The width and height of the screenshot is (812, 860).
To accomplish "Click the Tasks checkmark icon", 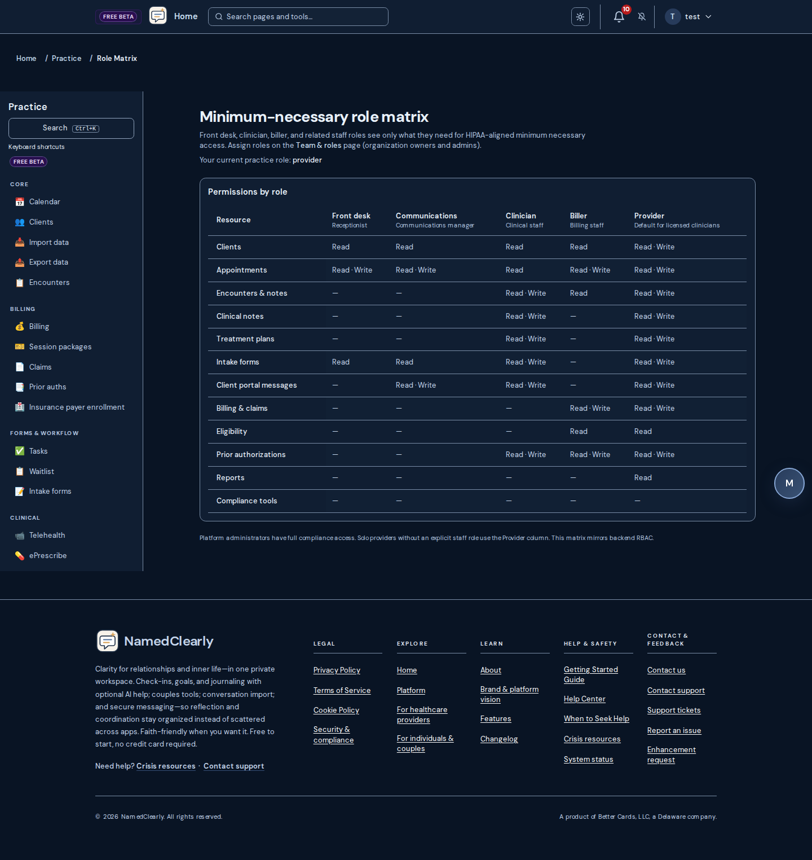I will 20,451.
